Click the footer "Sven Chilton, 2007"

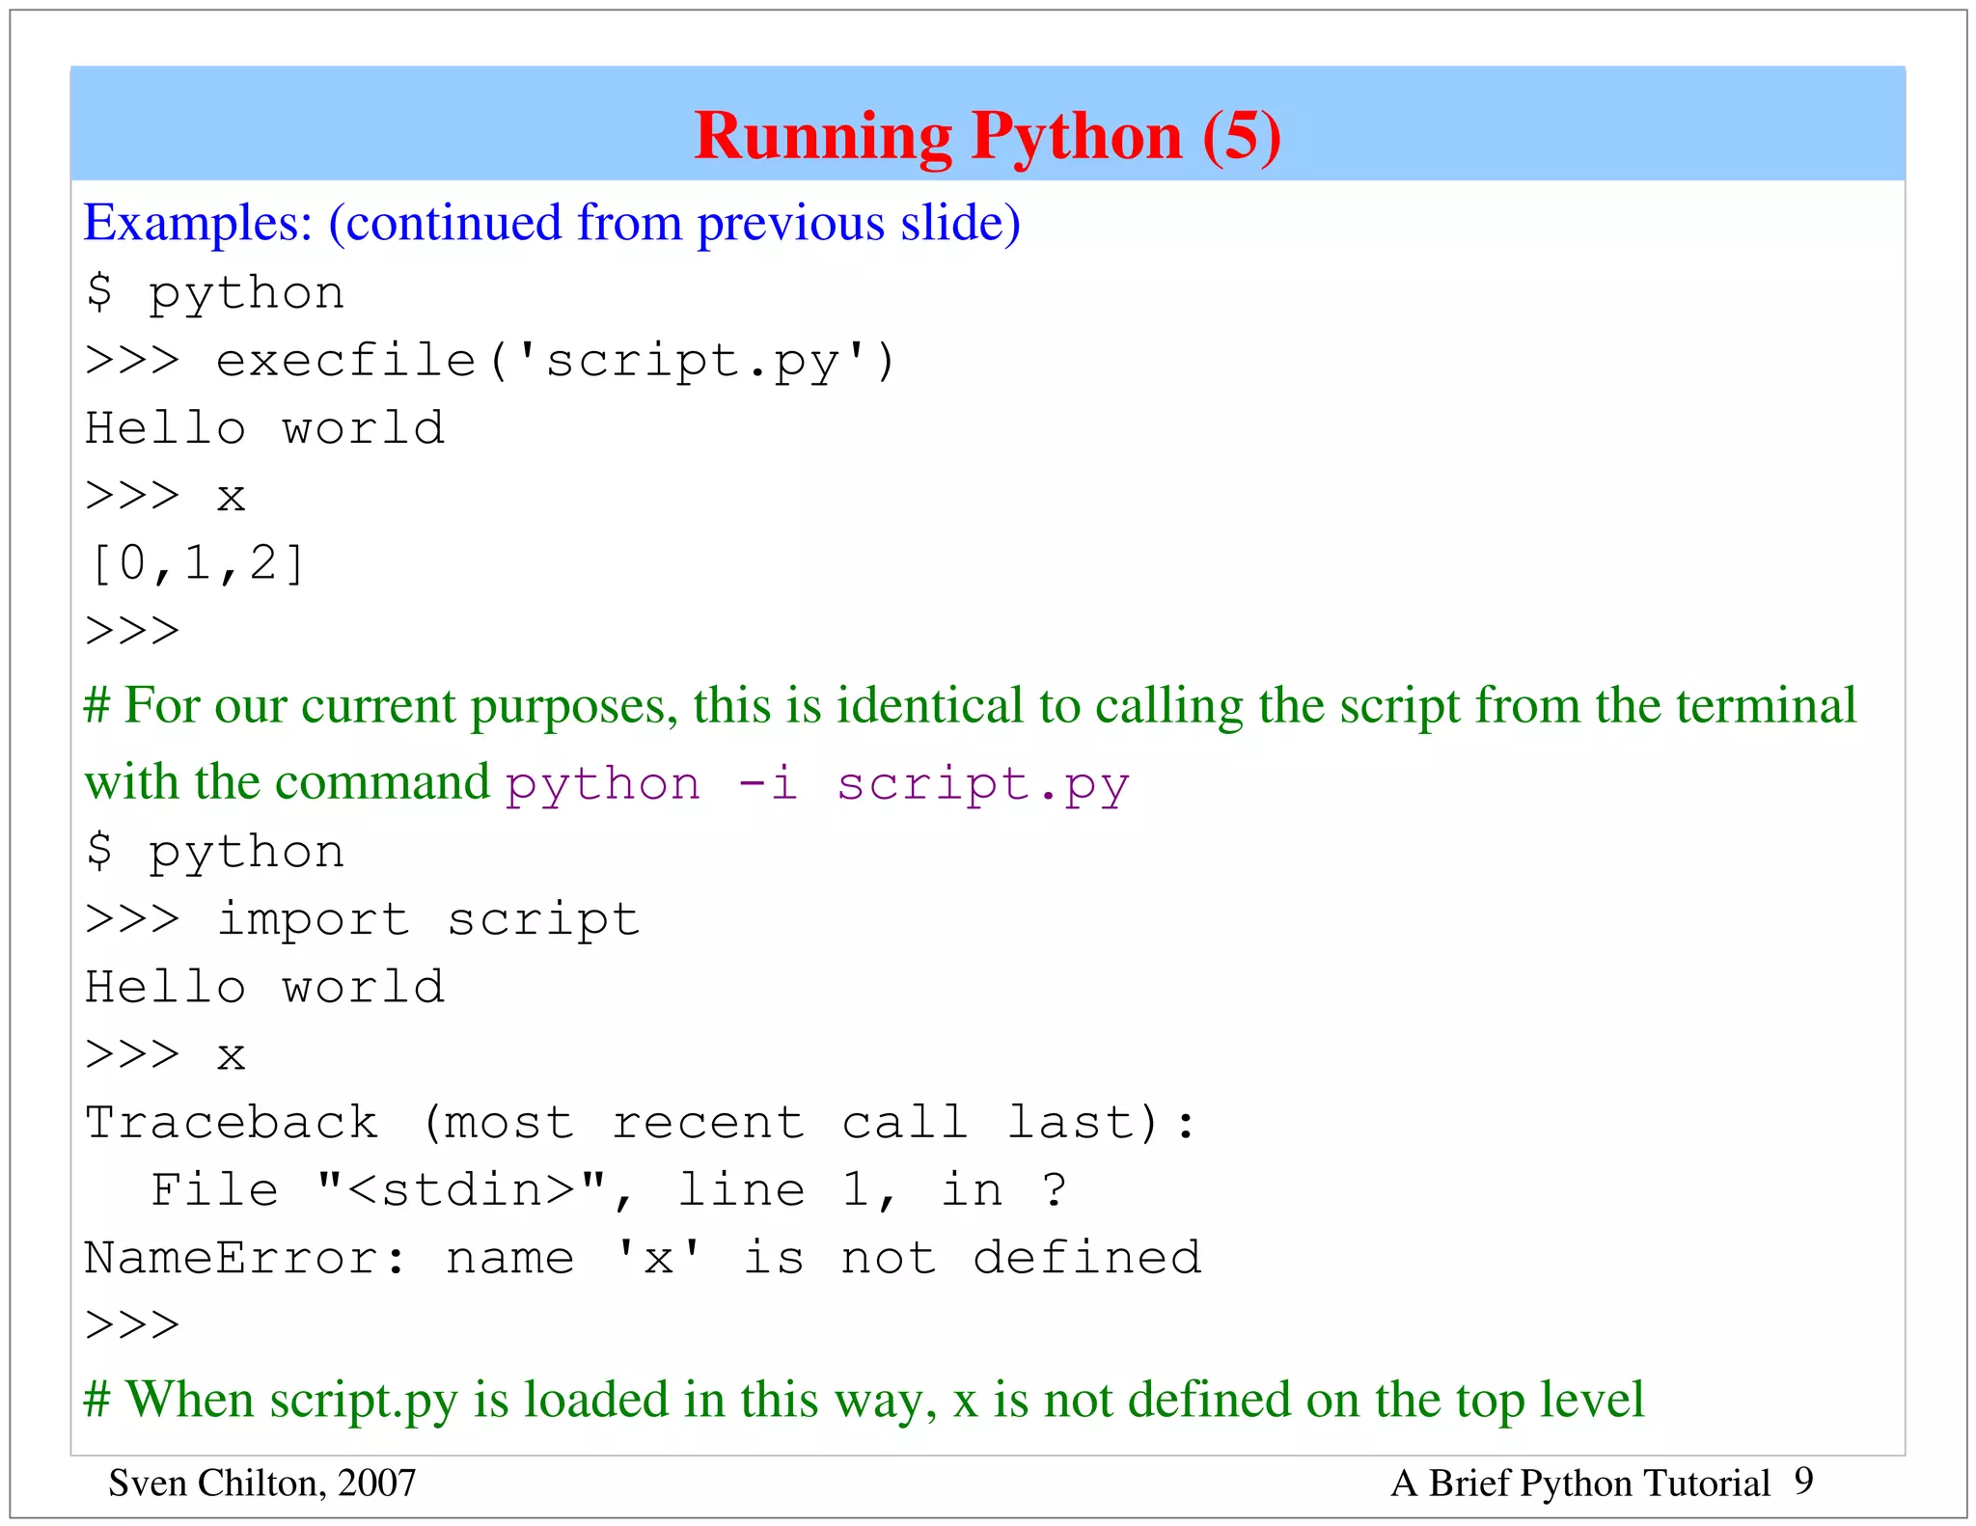pos(262,1483)
